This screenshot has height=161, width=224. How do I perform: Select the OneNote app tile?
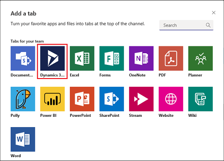point(141,58)
